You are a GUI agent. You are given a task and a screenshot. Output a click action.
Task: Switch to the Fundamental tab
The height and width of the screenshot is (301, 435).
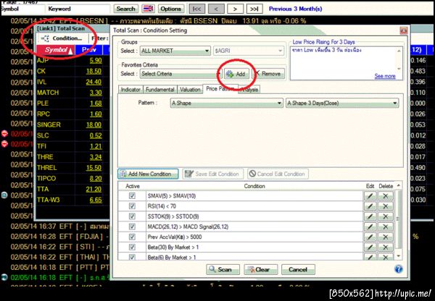coord(159,90)
